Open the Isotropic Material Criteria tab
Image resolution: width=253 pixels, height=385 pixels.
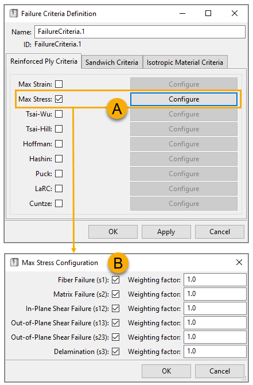pyautogui.click(x=185, y=63)
